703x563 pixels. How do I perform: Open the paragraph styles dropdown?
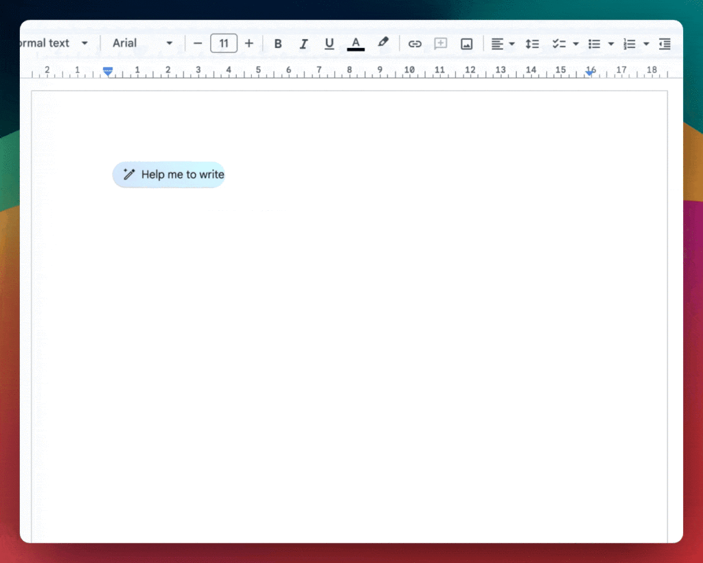(84, 43)
